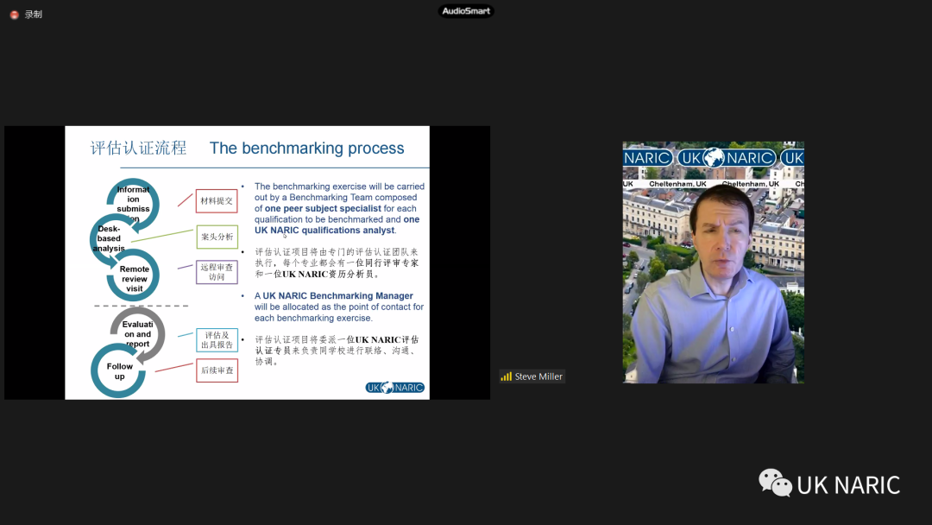The width and height of the screenshot is (932, 525).
Task: Click the green 案头分析 box
Action: (x=217, y=237)
